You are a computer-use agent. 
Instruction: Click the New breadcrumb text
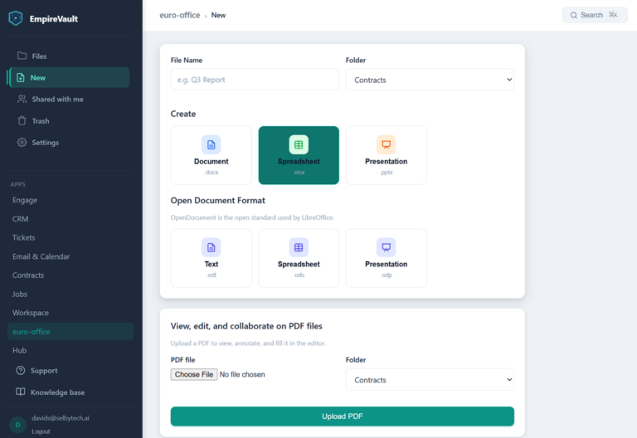pos(218,15)
